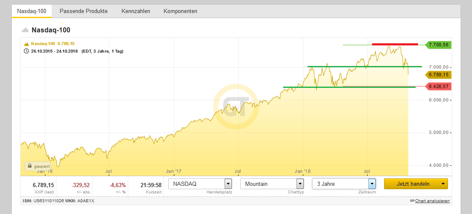Click the Jan '17 x-axis label

tap(174, 171)
